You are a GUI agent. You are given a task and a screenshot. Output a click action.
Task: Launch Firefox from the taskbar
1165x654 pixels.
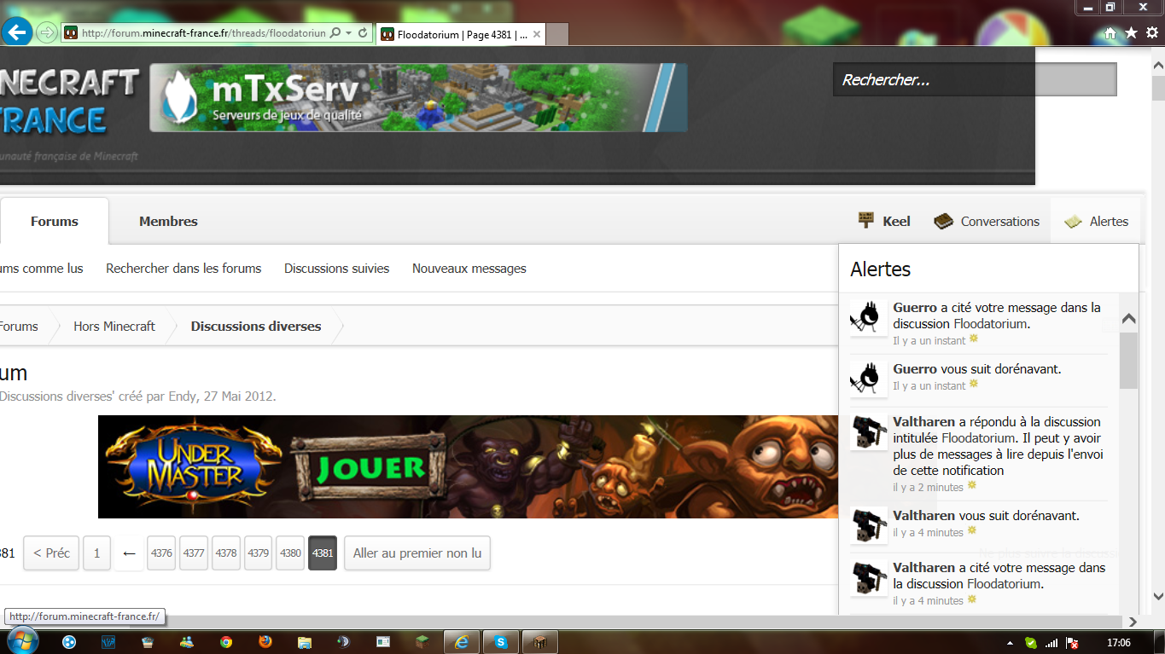(265, 642)
